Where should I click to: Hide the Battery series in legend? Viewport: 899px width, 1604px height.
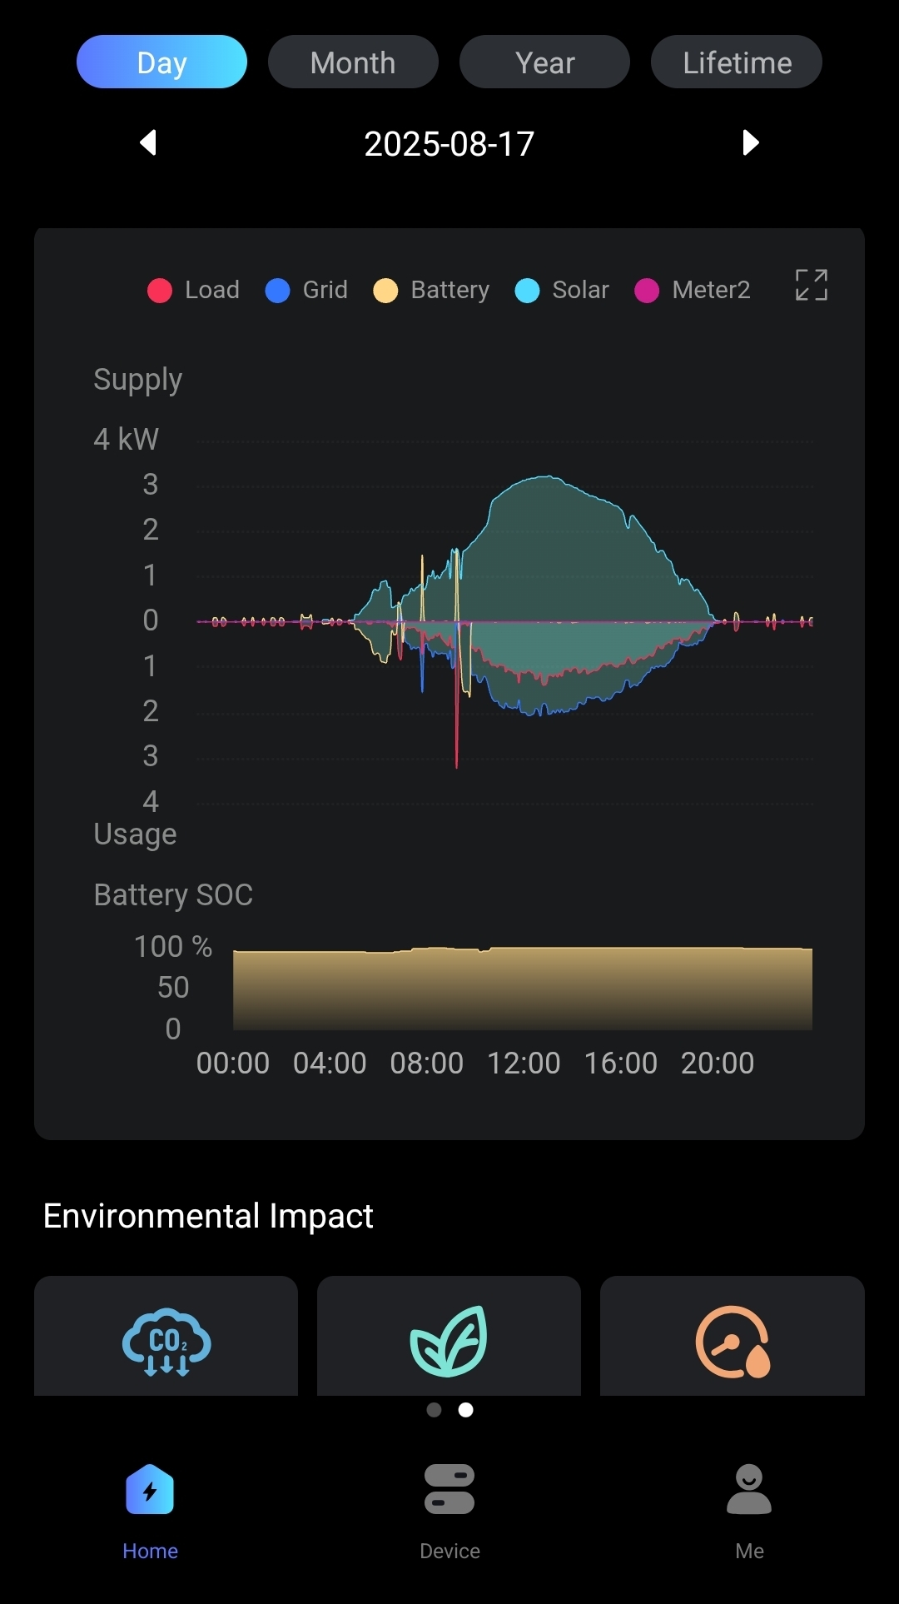coord(431,290)
